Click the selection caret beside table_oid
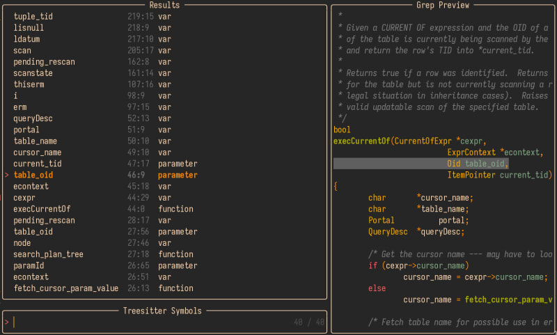Viewport: 557px width, 335px height. (7, 175)
